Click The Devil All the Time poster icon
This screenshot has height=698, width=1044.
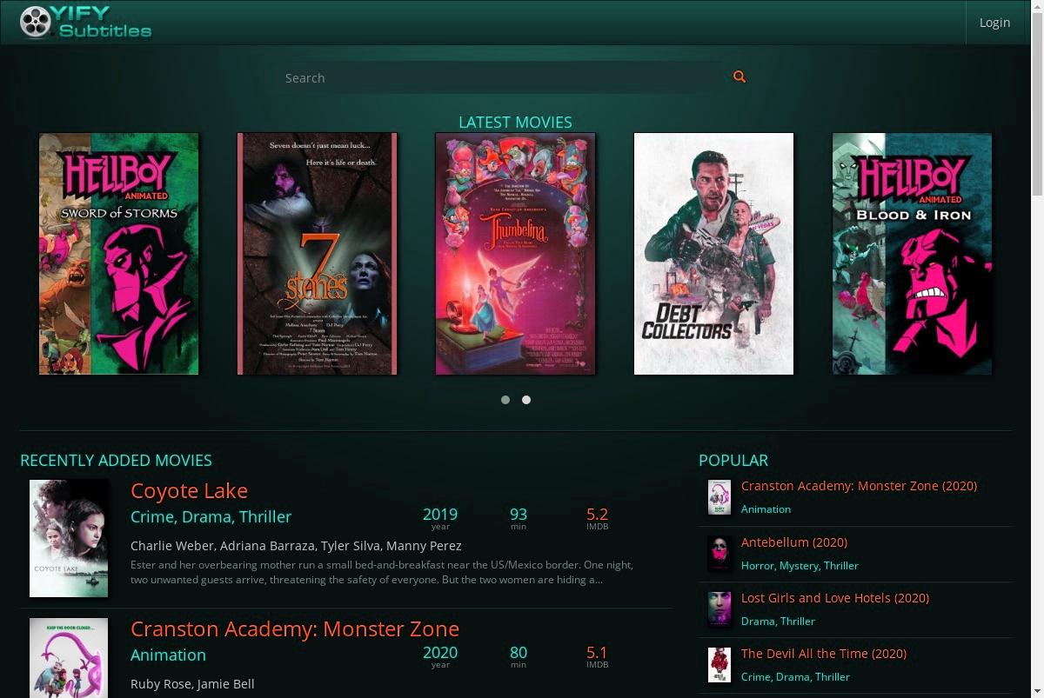pos(719,664)
